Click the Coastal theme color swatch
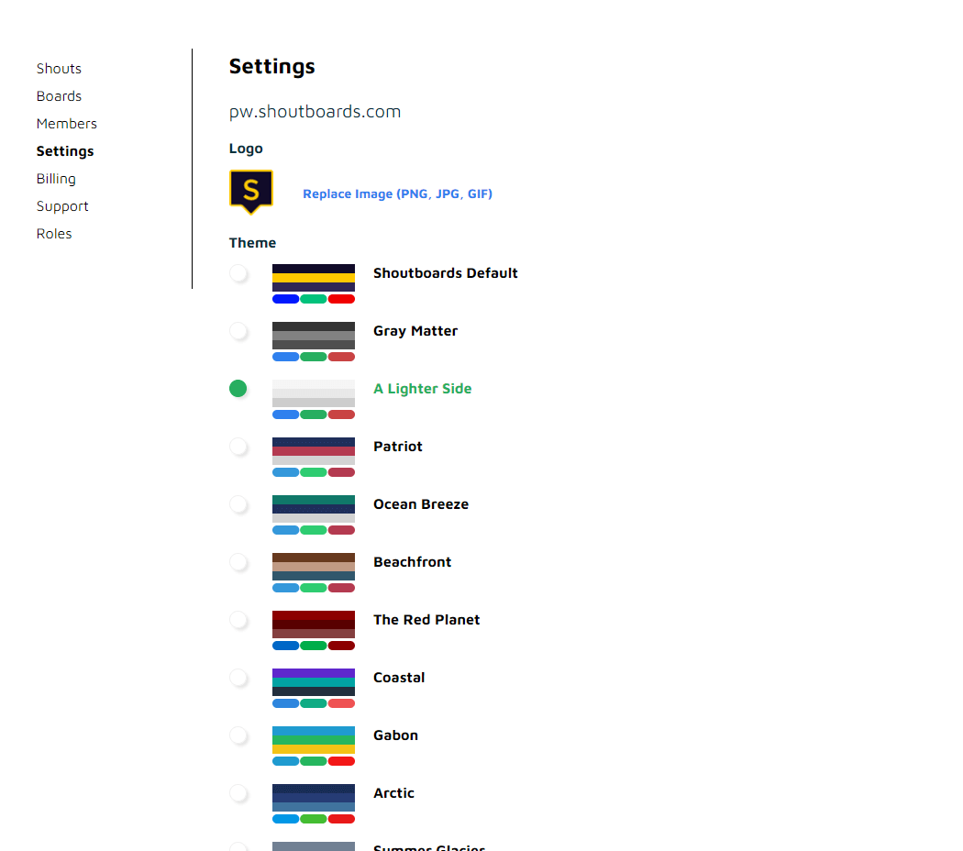The height and width of the screenshot is (851, 963). pyautogui.click(x=313, y=688)
